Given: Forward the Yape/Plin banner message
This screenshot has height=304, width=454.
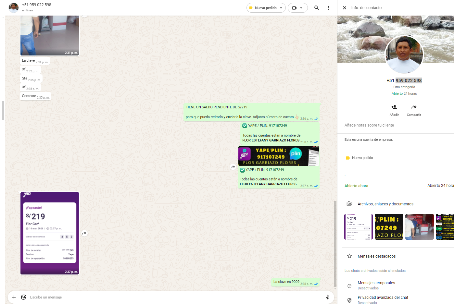Looking at the screenshot, I should [233, 167].
